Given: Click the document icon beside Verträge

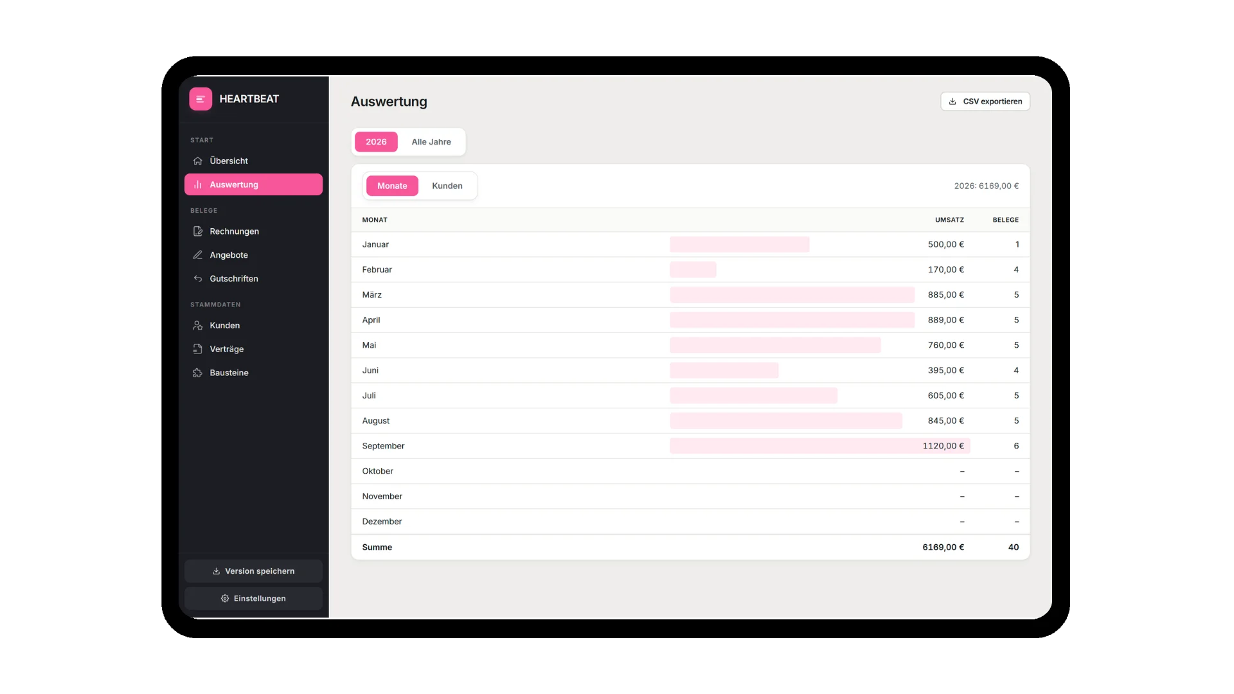Looking at the screenshot, I should click(198, 349).
